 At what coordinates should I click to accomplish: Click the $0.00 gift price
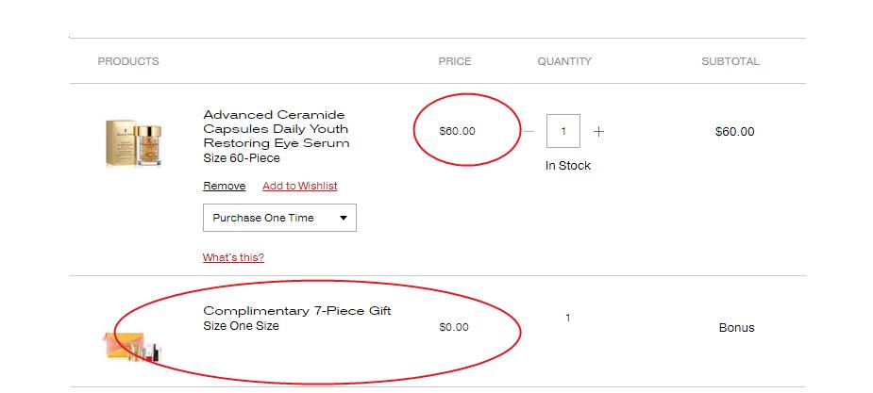pos(454,328)
